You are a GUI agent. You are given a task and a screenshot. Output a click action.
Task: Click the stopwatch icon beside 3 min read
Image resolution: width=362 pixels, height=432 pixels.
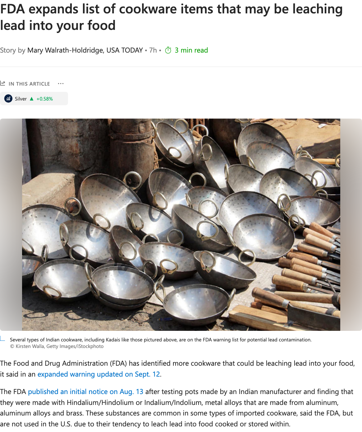point(168,50)
